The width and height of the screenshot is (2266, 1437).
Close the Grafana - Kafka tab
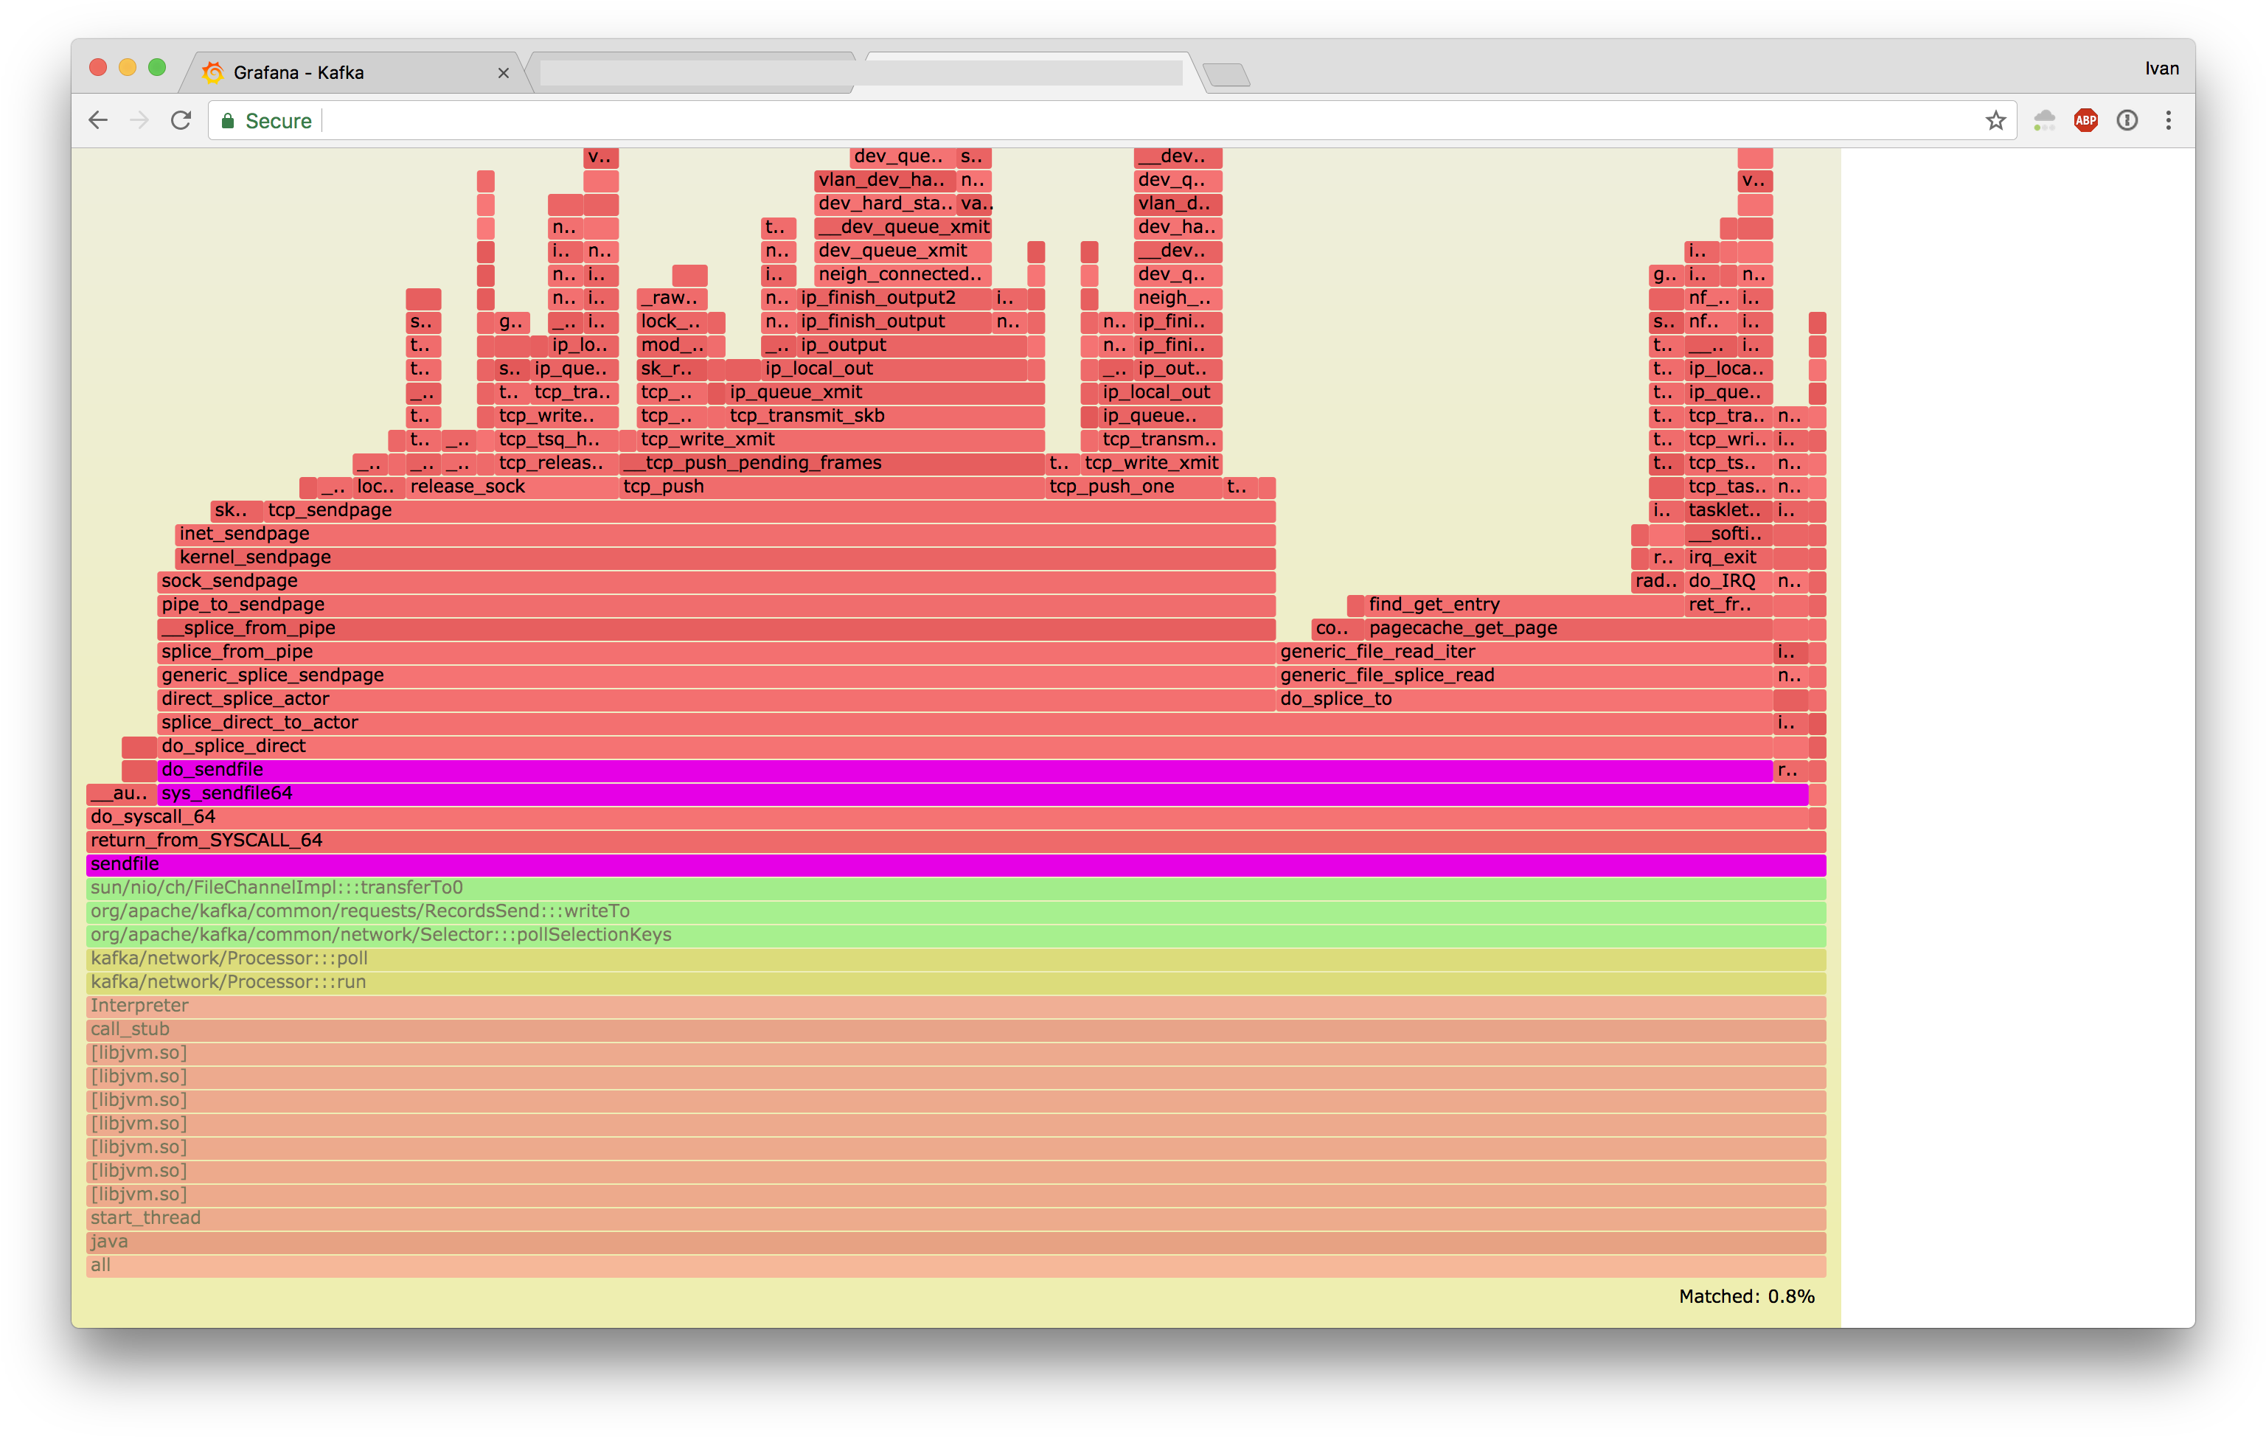click(x=504, y=74)
